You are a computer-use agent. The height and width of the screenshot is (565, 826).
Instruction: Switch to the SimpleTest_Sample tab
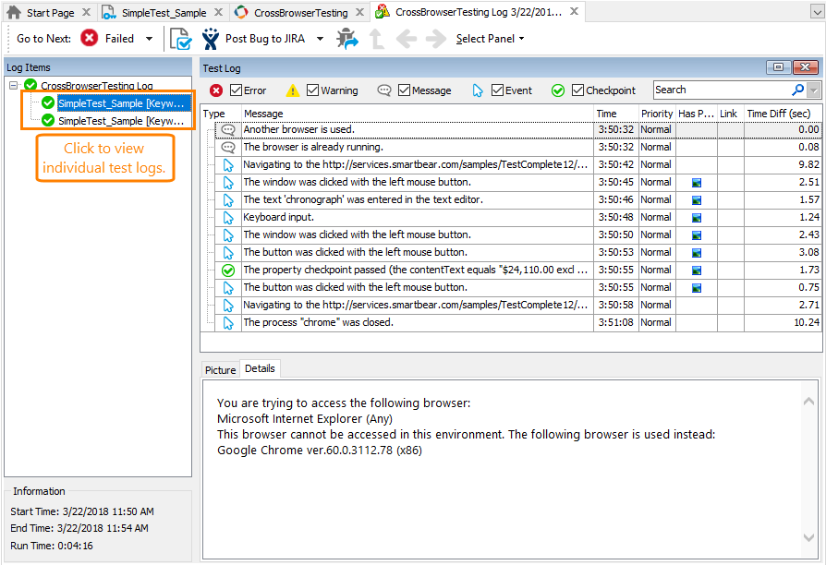[164, 12]
